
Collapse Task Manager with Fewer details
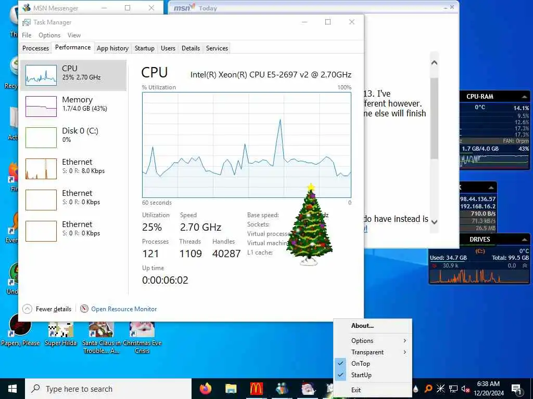(x=47, y=309)
